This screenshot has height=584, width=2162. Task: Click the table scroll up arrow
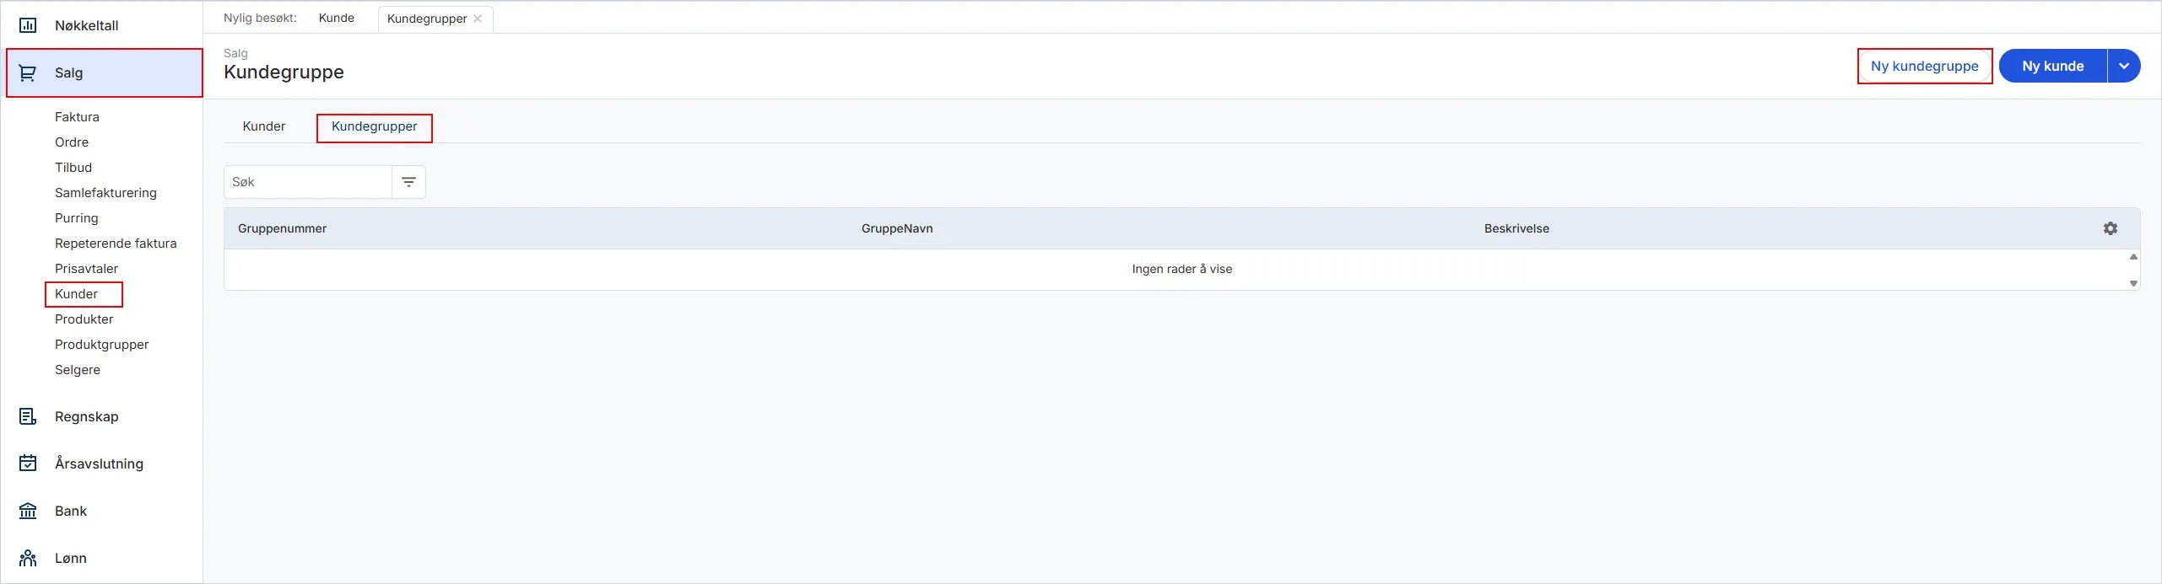point(2133,257)
